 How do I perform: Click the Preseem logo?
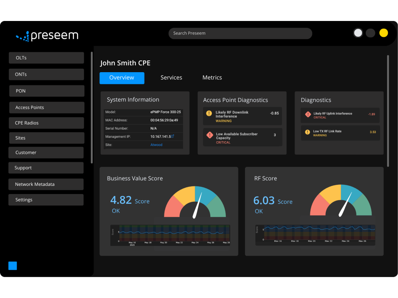pos(47,35)
